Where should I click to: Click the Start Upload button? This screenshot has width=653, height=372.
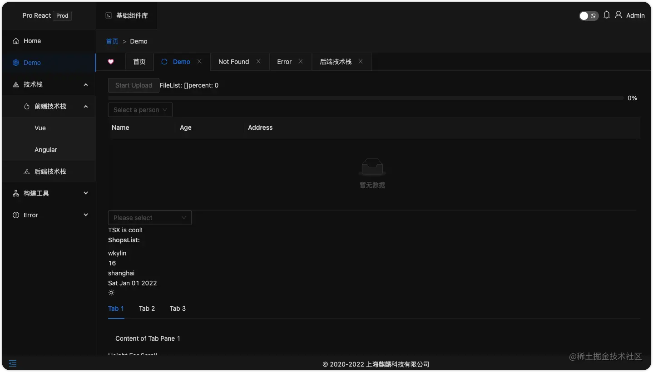[x=134, y=85]
